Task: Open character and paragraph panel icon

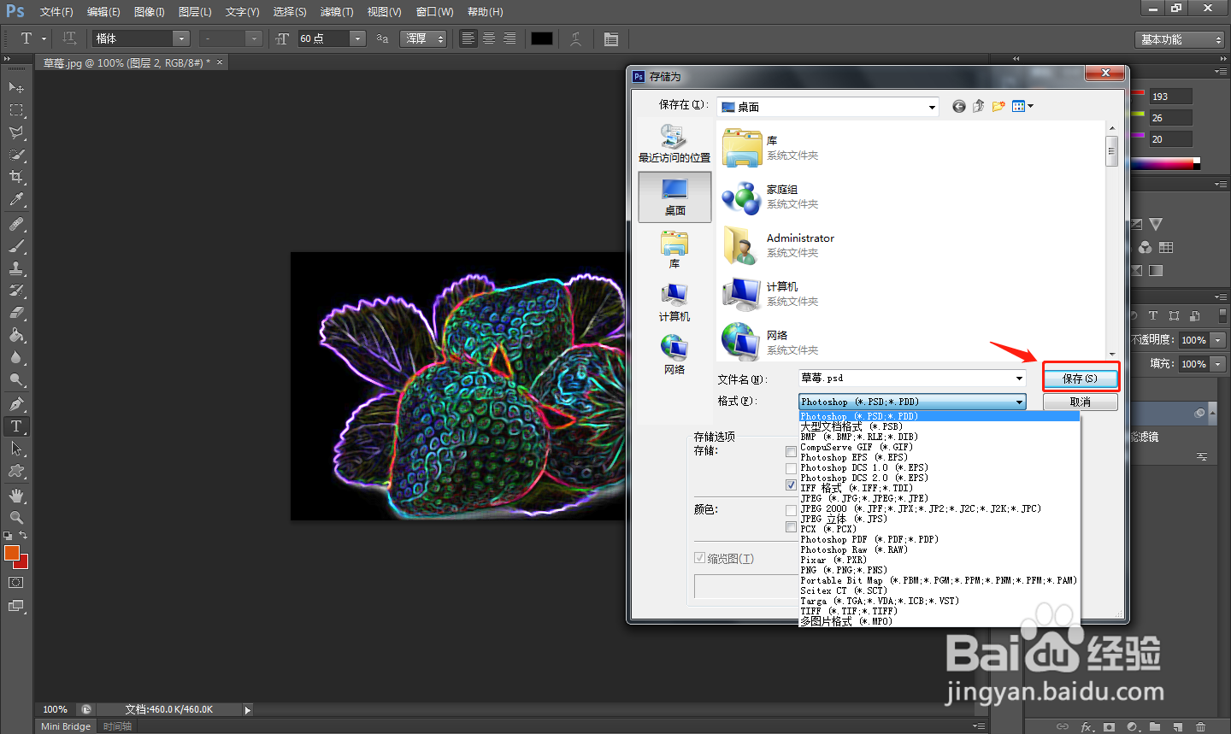Action: point(610,38)
